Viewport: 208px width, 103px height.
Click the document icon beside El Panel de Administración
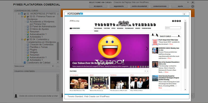click(x=28, y=27)
